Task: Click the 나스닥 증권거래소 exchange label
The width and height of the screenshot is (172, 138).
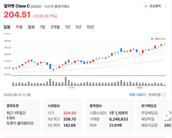Action: [x=57, y=6]
